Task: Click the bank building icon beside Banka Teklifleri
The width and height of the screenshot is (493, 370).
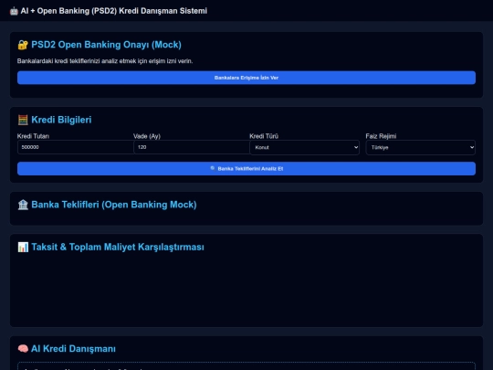Action: [23, 205]
